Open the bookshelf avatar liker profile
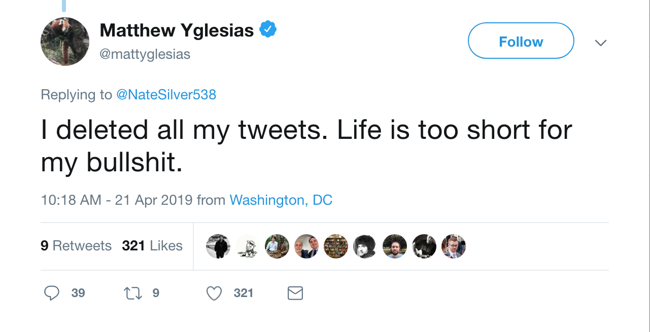Viewport: 650px width, 332px height. [x=336, y=246]
